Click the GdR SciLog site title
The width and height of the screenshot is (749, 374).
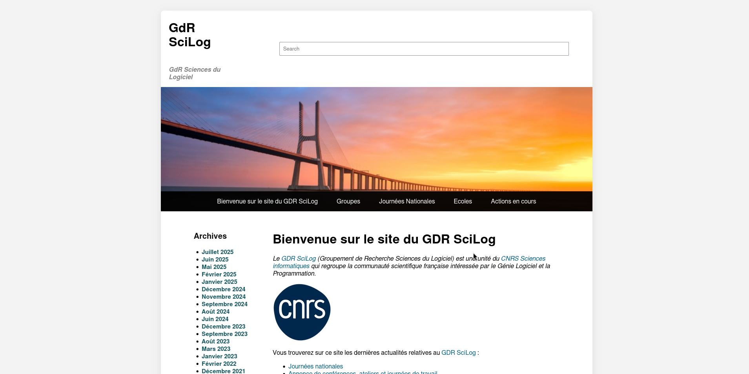pos(190,35)
